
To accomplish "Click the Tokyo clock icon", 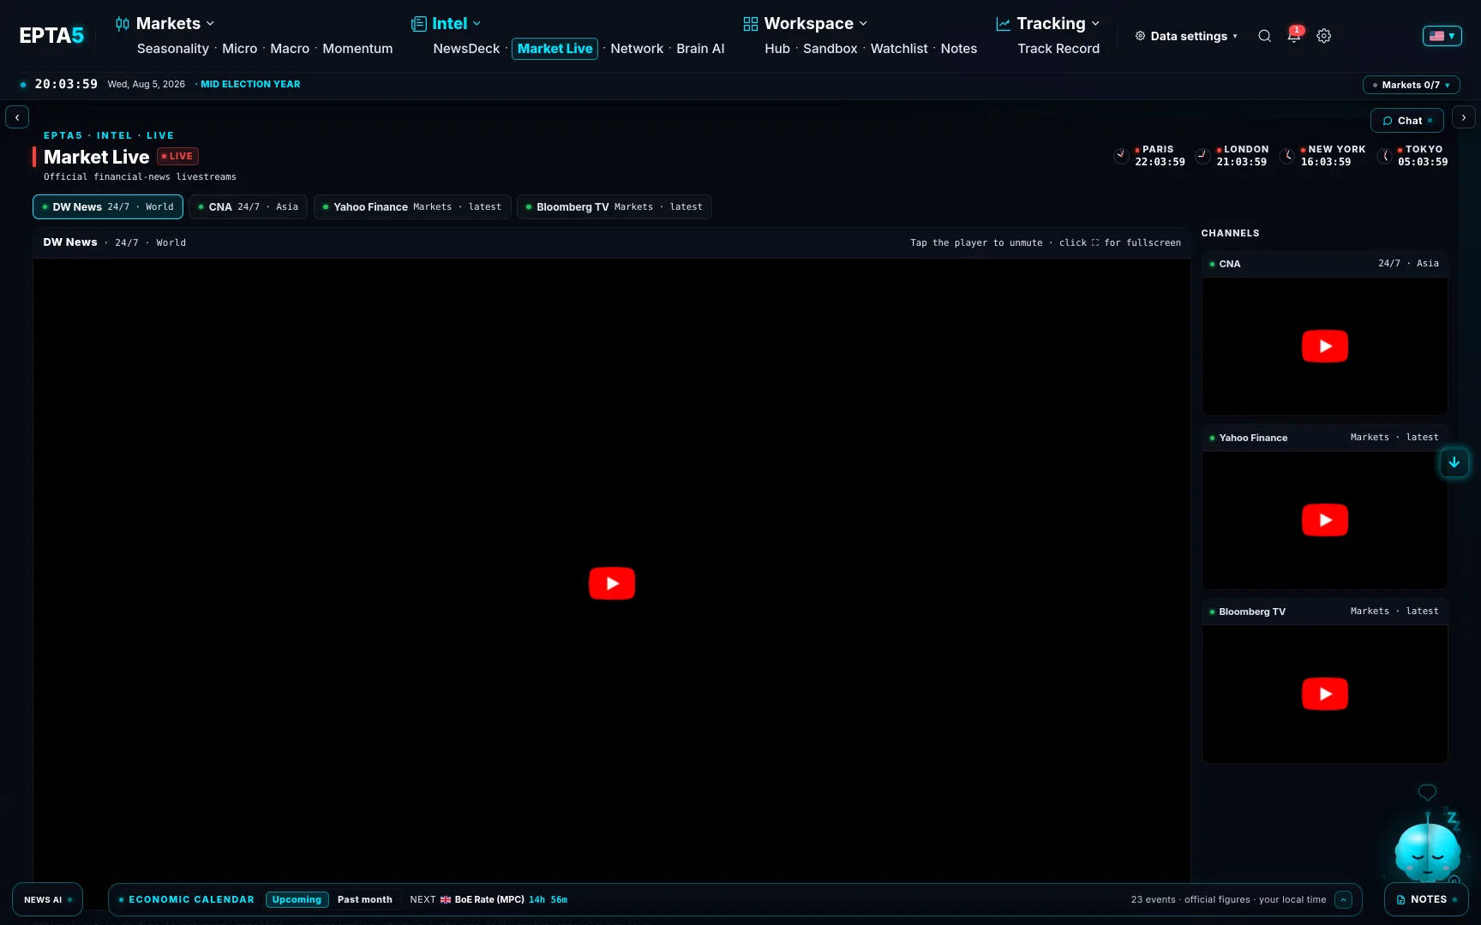I will coord(1385,155).
